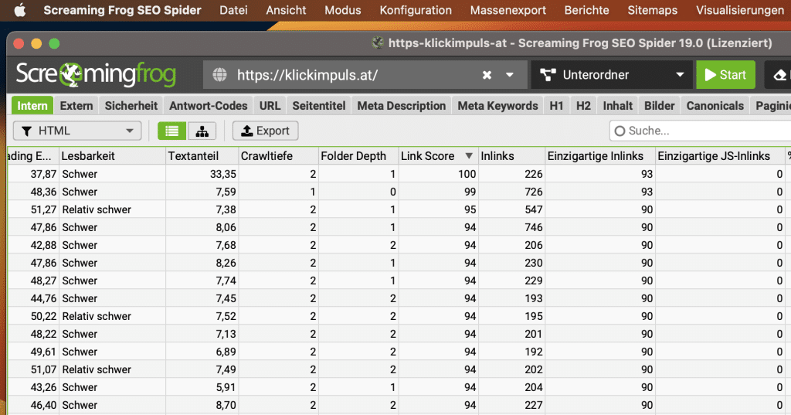Select the Link Score 99 cell
This screenshot has height=415, width=791.
(438, 192)
